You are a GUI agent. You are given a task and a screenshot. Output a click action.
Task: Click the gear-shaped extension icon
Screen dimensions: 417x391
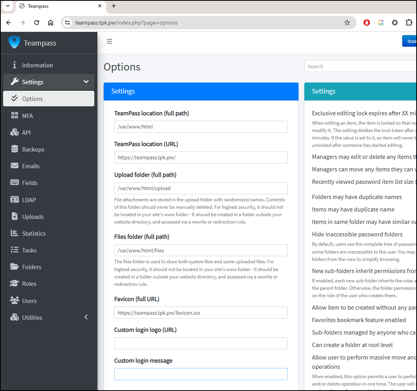(x=395, y=23)
